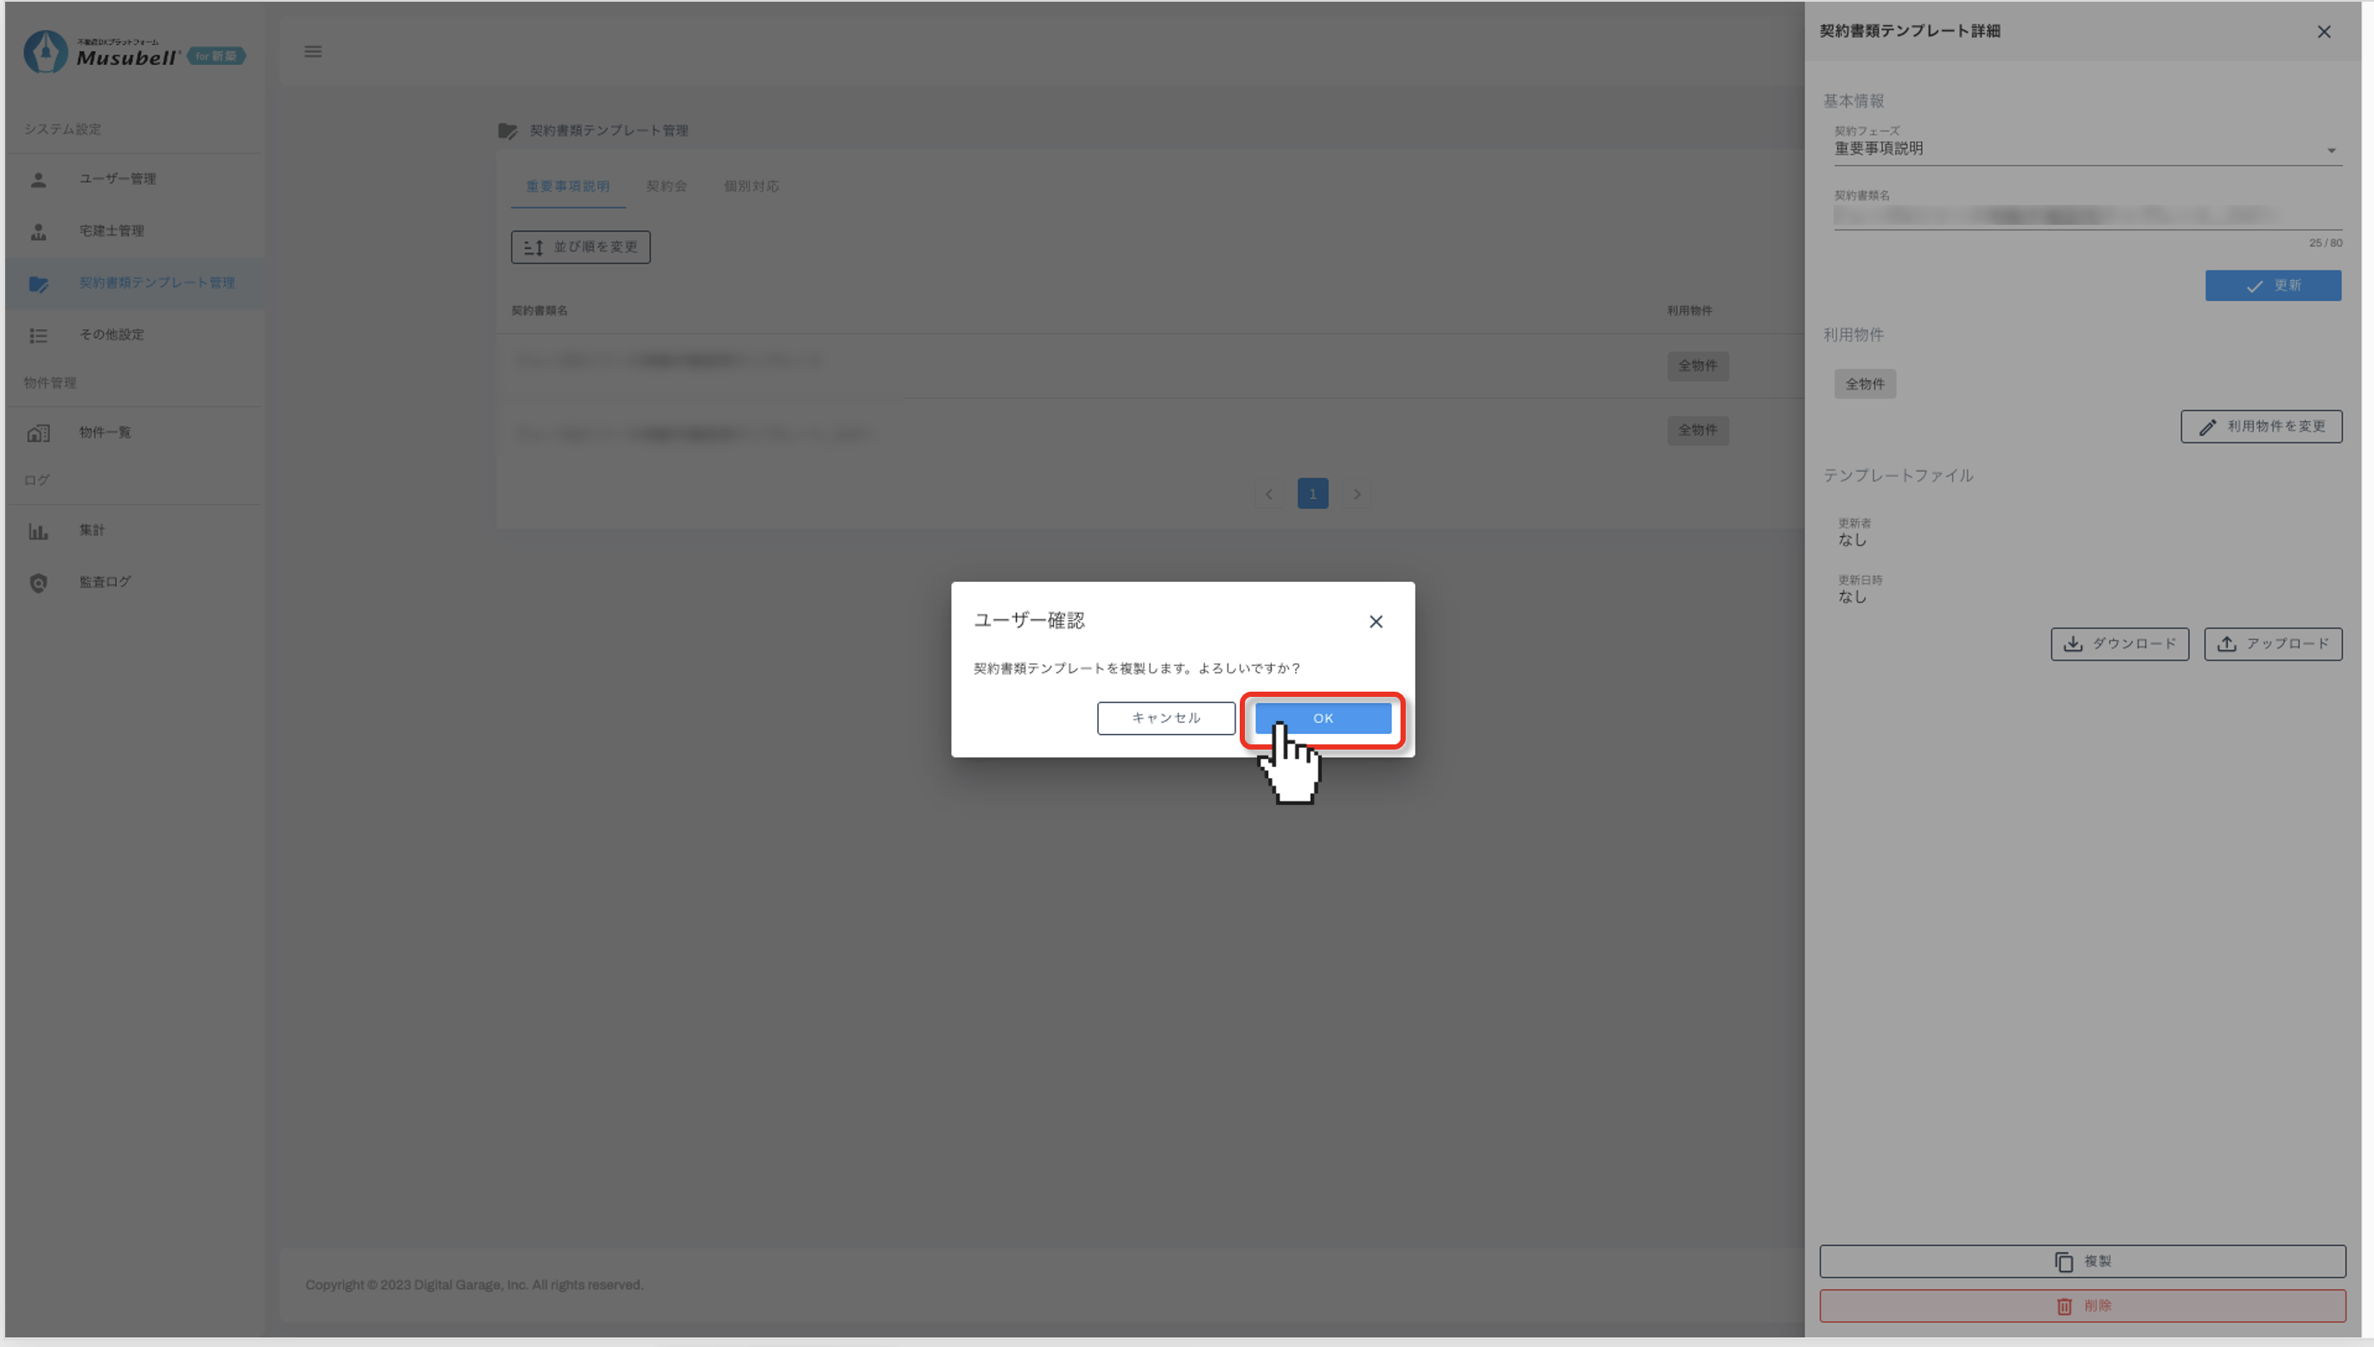Viewport: 2374px width, 1347px height.
Task: Go to previous pagination page arrow
Action: click(x=1268, y=494)
